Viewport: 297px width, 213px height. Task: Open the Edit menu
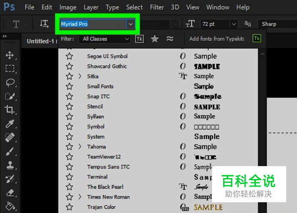point(47,7)
